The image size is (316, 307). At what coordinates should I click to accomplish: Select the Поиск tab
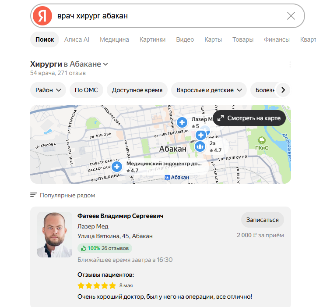pos(45,39)
